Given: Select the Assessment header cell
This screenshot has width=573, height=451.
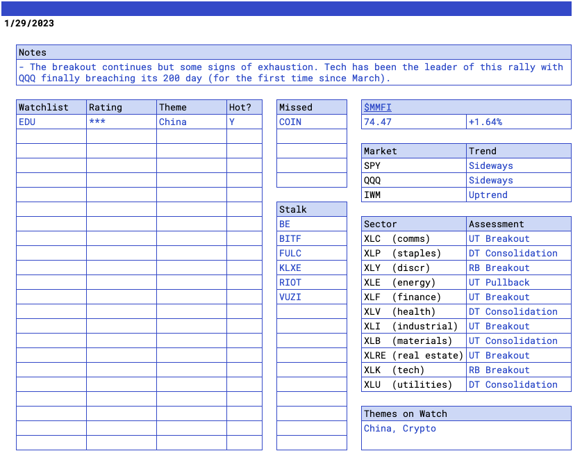Looking at the screenshot, I should (519, 224).
